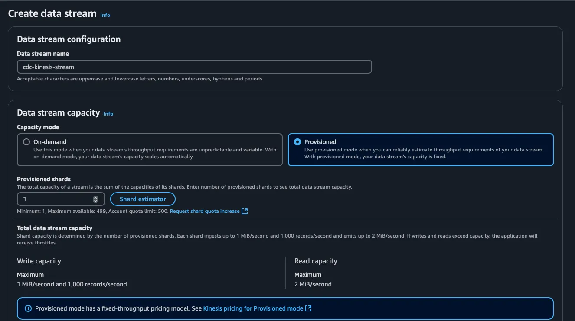Open Info link beside Create data stream
Screen dimensions: 575x321
click(x=105, y=15)
